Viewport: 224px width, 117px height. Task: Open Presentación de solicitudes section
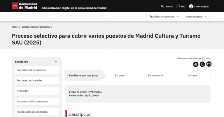coord(37,112)
